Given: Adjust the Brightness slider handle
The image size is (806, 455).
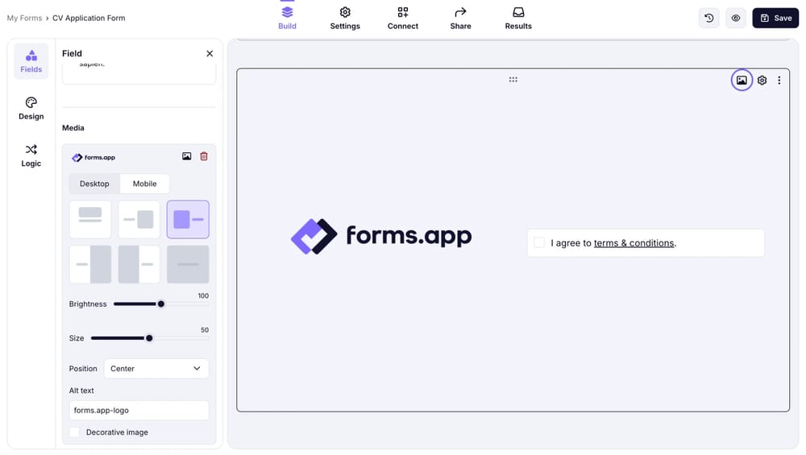Looking at the screenshot, I should [x=161, y=304].
